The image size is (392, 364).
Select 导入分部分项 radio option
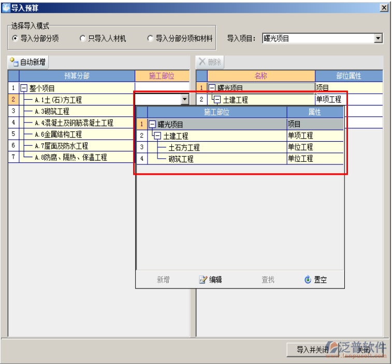click(x=15, y=38)
